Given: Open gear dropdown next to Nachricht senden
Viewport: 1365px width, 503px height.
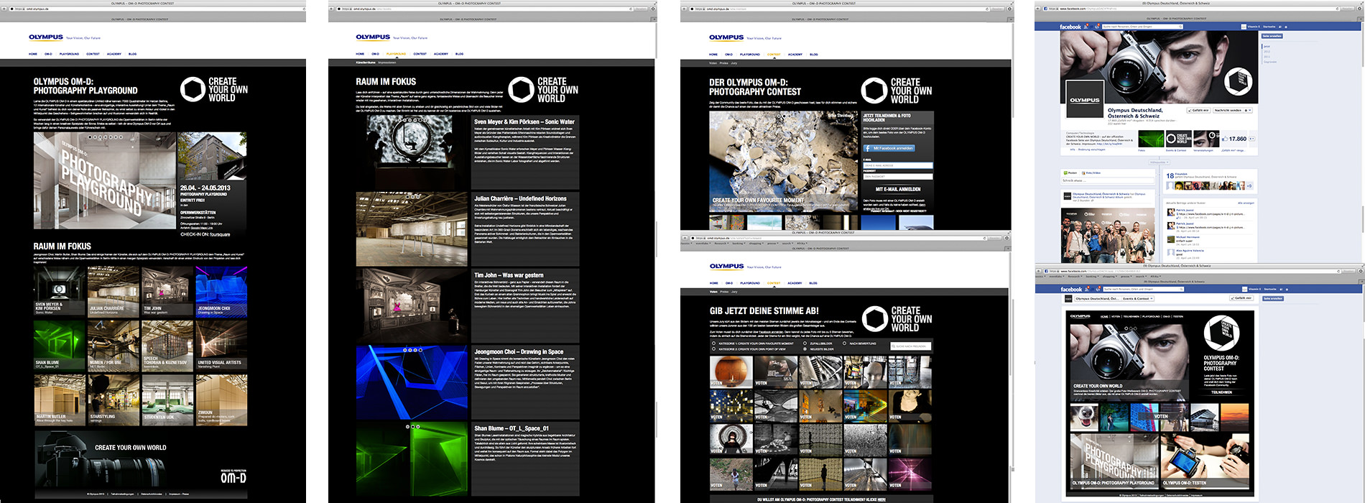Looking at the screenshot, I should pos(1249,111).
